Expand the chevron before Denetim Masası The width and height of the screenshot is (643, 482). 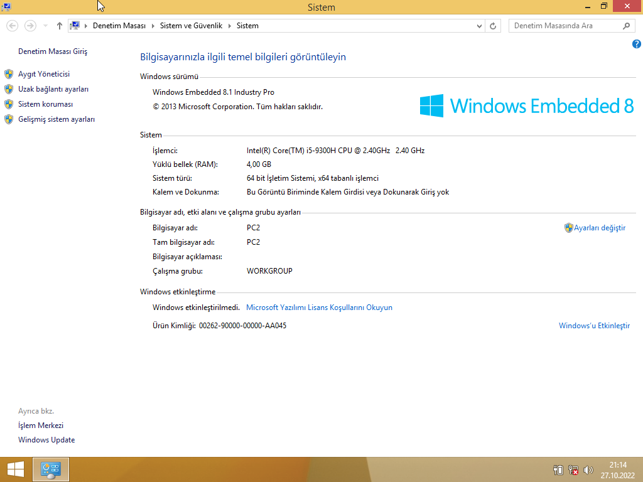[85, 26]
